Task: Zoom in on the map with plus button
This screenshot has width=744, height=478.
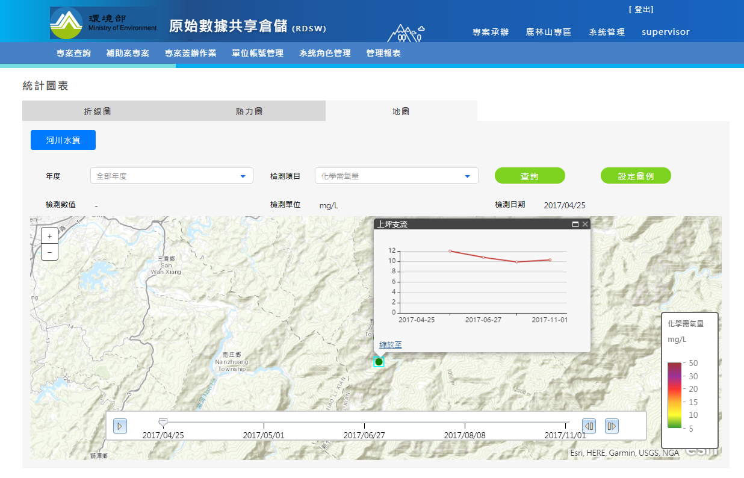Action: tap(49, 237)
